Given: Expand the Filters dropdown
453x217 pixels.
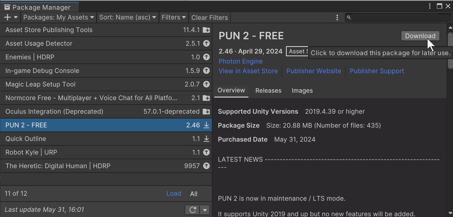Looking at the screenshot, I should point(174,17).
